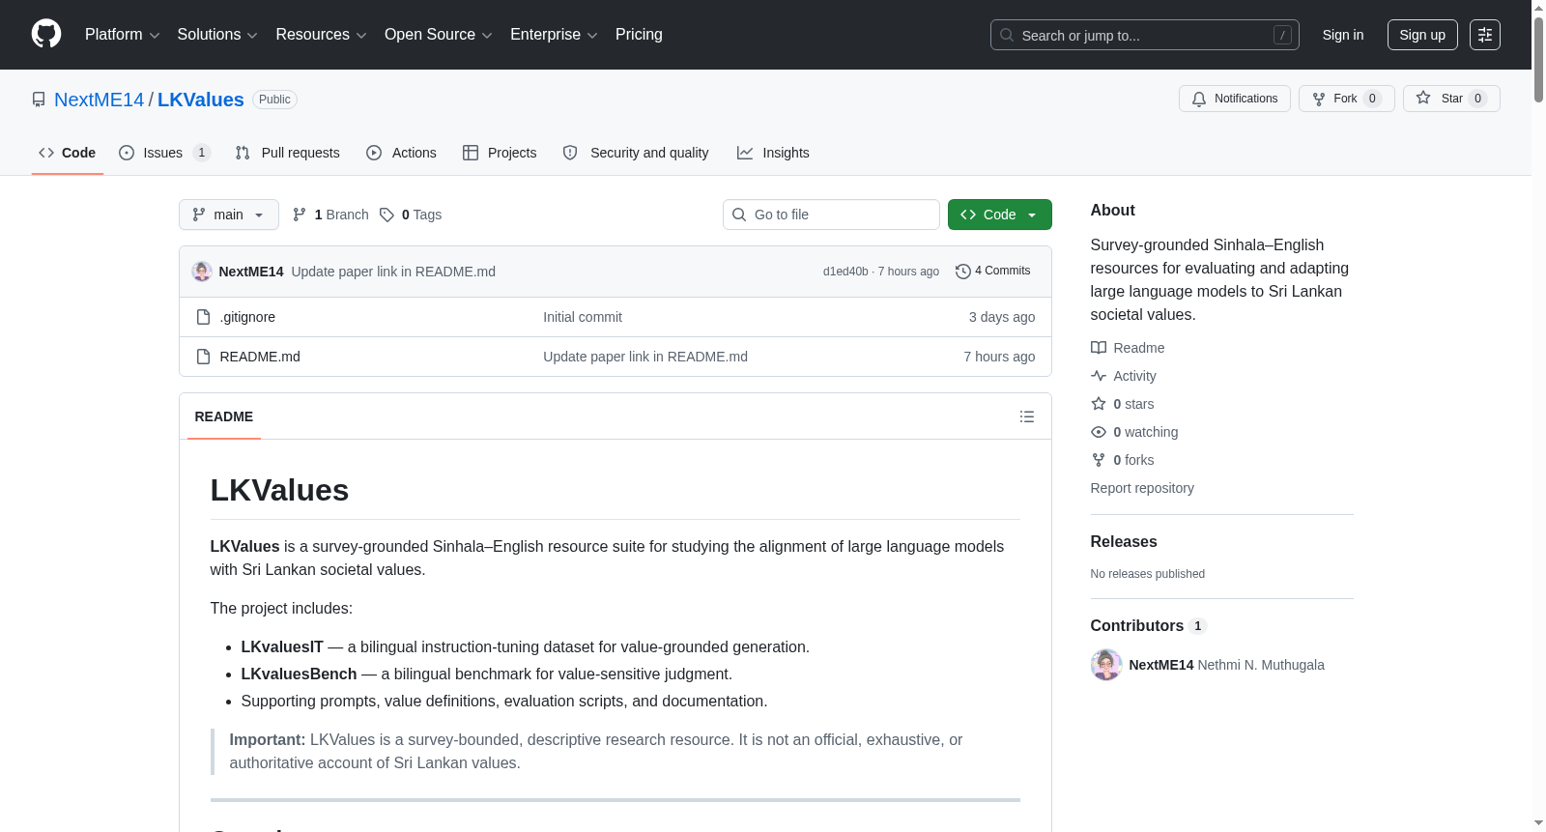Fork the repository using Fork button
Viewport: 1546px width, 832px height.
(1346, 99)
